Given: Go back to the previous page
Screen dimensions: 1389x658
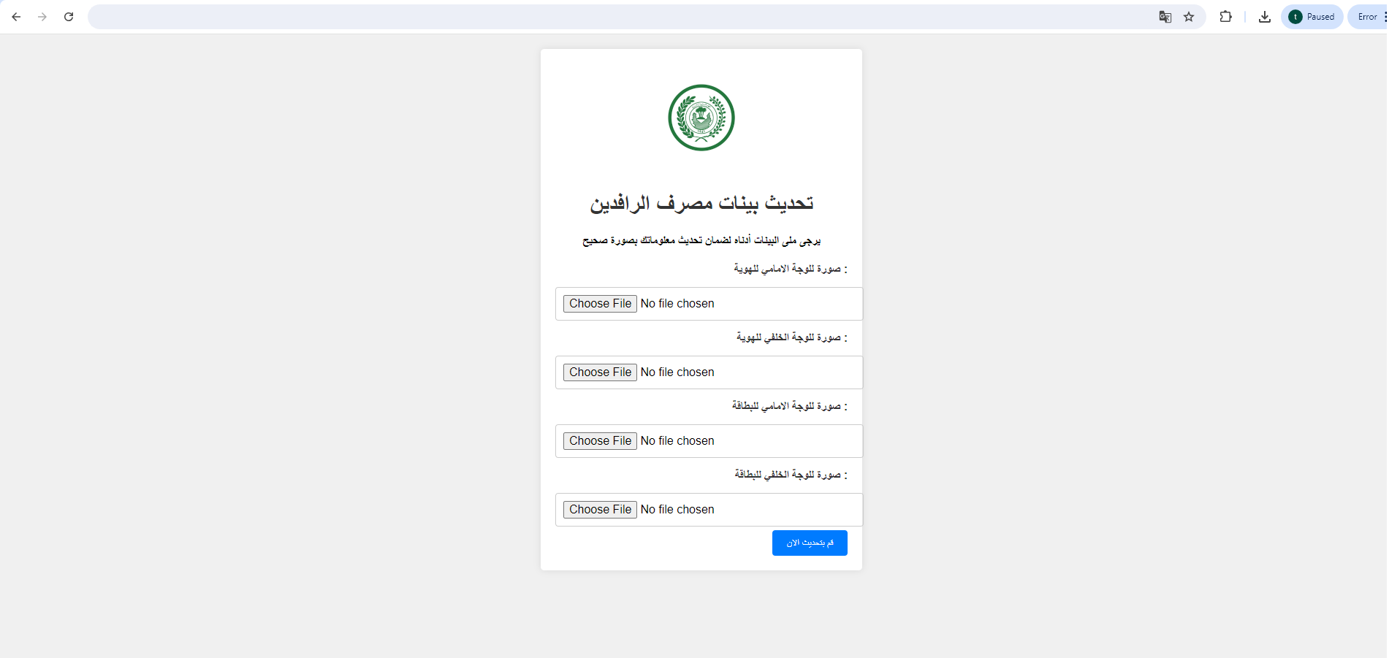Looking at the screenshot, I should click(16, 17).
